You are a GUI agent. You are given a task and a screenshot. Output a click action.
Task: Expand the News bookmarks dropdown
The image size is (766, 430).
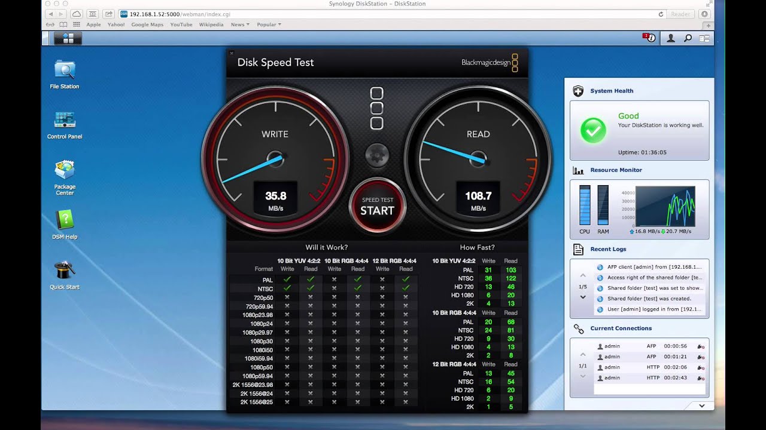(240, 24)
